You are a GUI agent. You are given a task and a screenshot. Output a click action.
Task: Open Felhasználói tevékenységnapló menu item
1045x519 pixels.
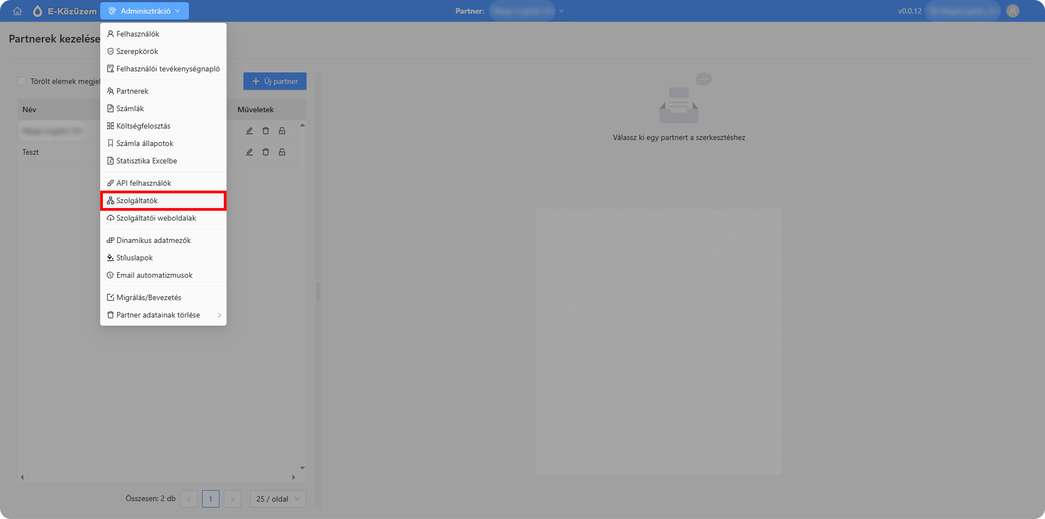[163, 69]
